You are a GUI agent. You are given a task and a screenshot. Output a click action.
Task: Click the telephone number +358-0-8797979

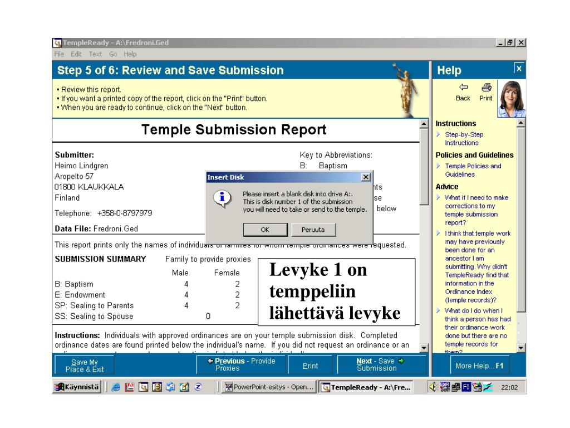[125, 213]
